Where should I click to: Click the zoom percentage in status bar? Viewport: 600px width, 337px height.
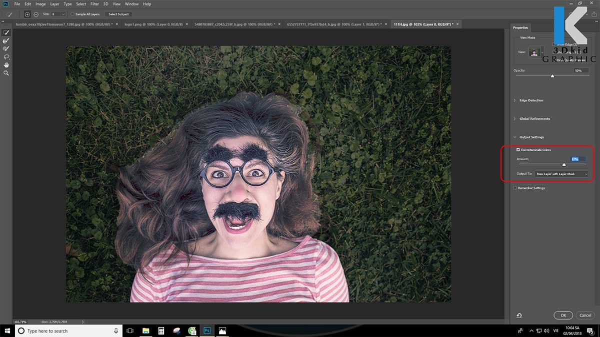click(x=20, y=322)
